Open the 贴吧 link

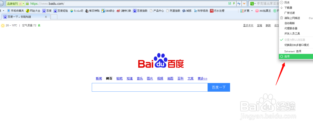(119, 79)
